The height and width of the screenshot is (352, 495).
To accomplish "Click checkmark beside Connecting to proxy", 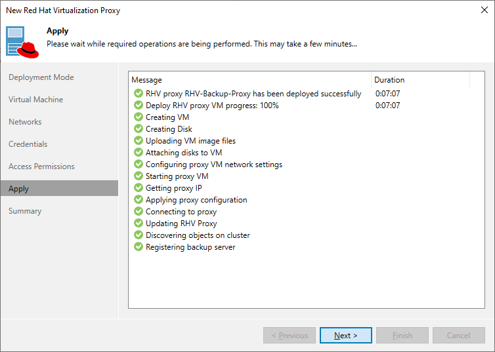I will 138,212.
